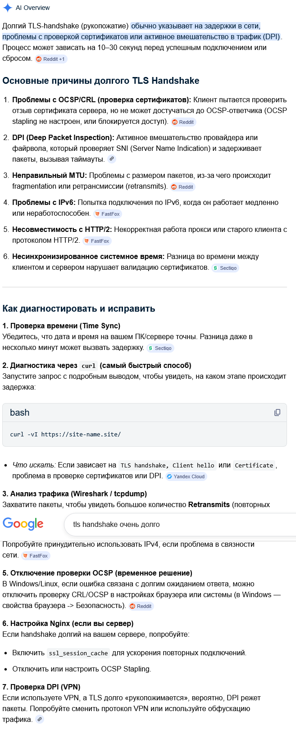
Task: Click the bash label in code header
Action: [20, 413]
